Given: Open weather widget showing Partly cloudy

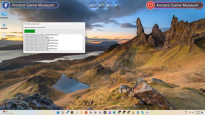Looking at the screenshot, I should pos(7,112).
